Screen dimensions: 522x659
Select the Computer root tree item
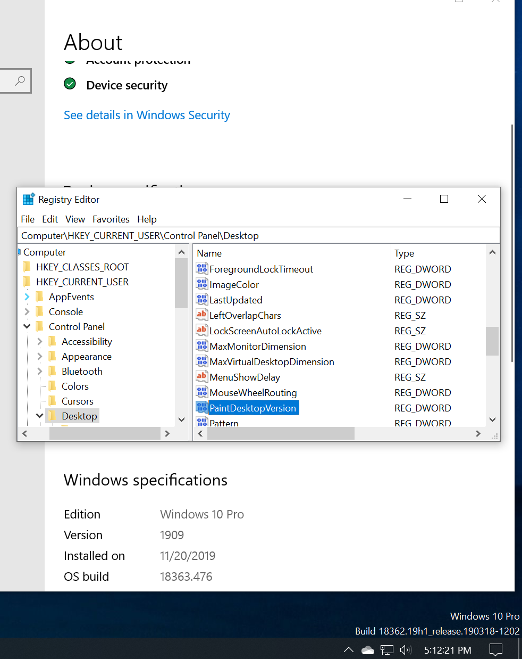[x=45, y=252]
